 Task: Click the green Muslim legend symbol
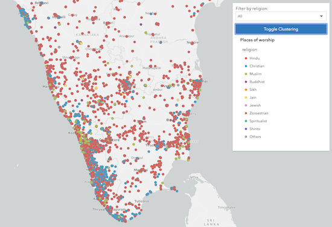[x=246, y=74]
